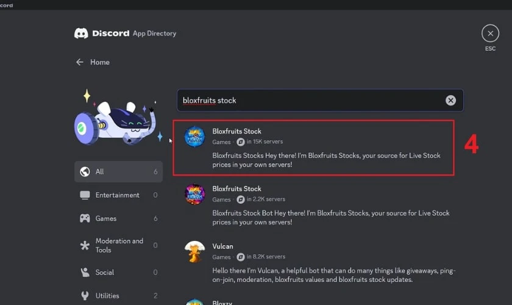Screen dimensions: 512x305
Task: Open the Bloxfruits Stock title in 2.2K servers
Action: coord(236,188)
